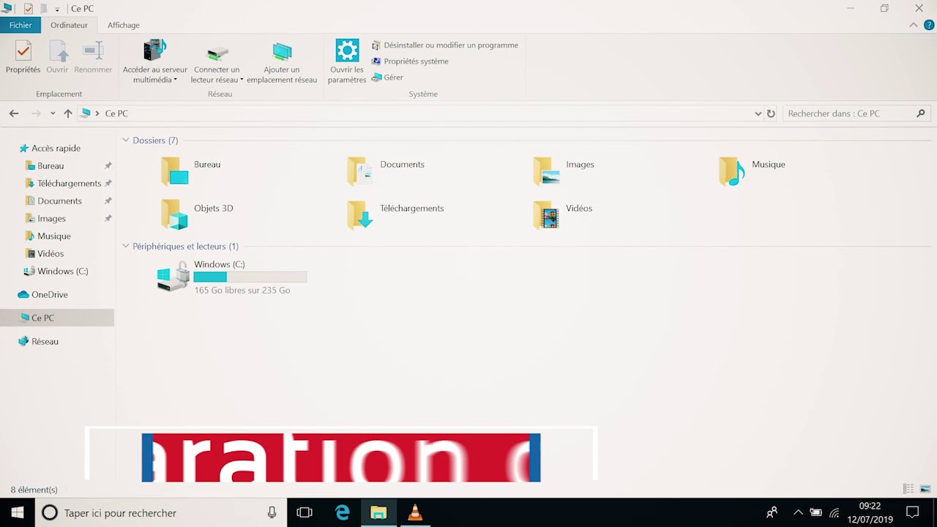937x527 pixels.
Task: Click the search magnifier icon
Action: pos(921,113)
